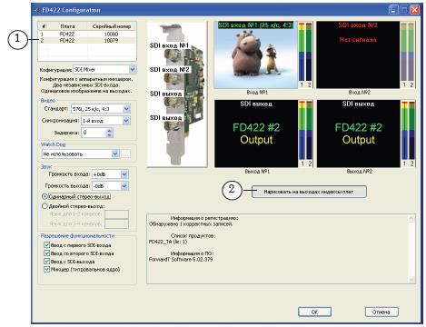The height and width of the screenshot is (327, 426).
Task: Click the Вход №2 preview showing Нет сигнала
Action: coord(358,54)
